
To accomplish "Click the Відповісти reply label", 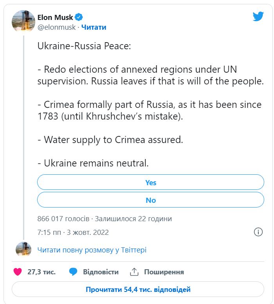I will coord(101,272).
